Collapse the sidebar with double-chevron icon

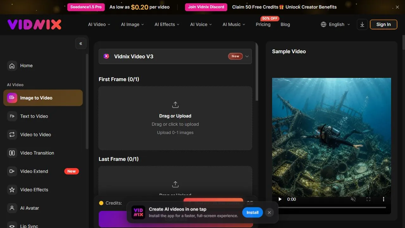tap(81, 43)
